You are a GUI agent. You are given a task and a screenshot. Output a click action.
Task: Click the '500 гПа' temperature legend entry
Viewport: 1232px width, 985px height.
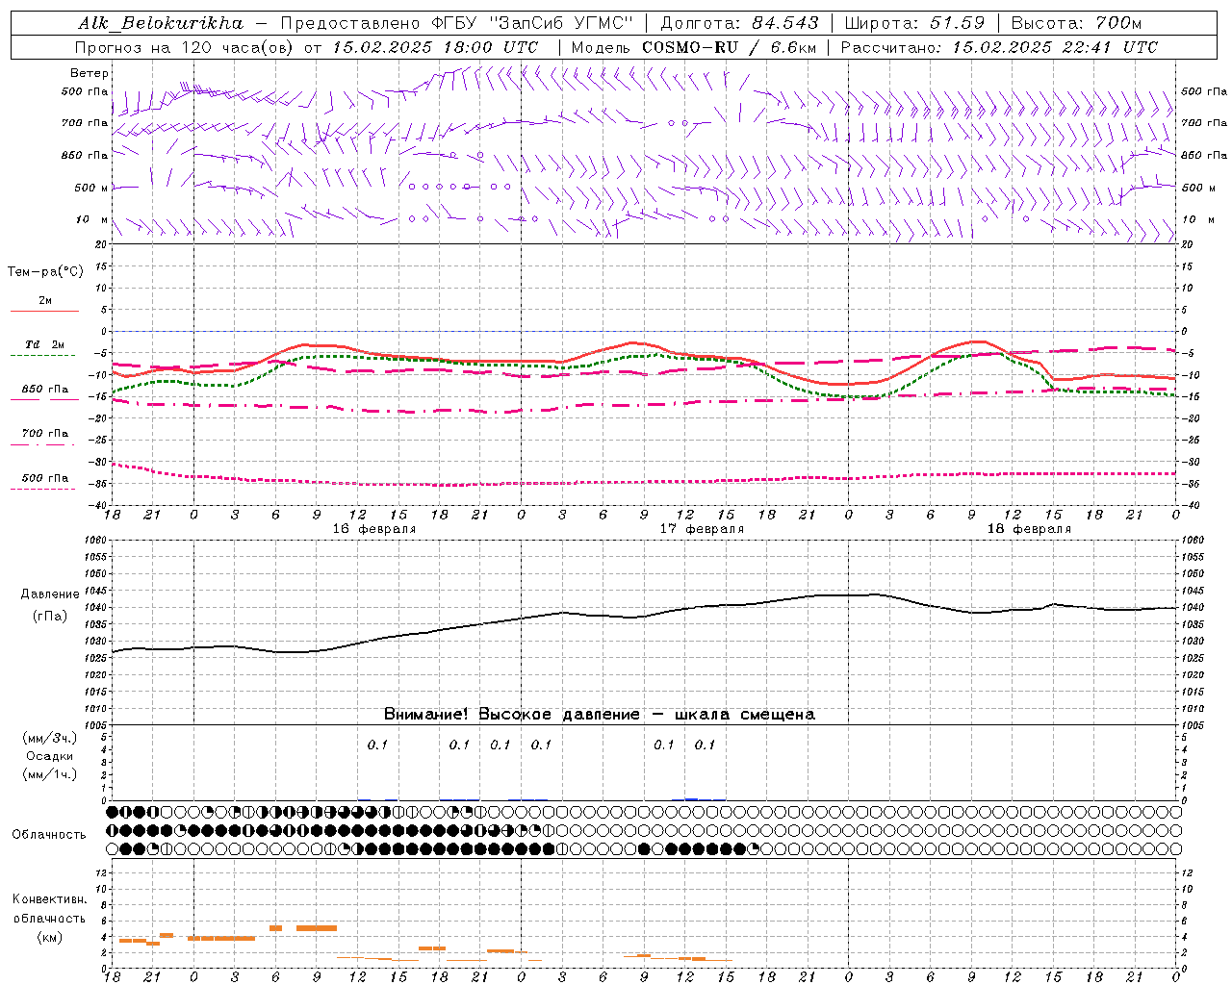[x=45, y=478]
